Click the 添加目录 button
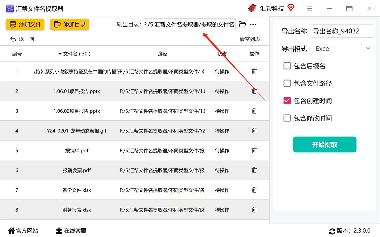This screenshot has height=237, width=380. (x=69, y=24)
